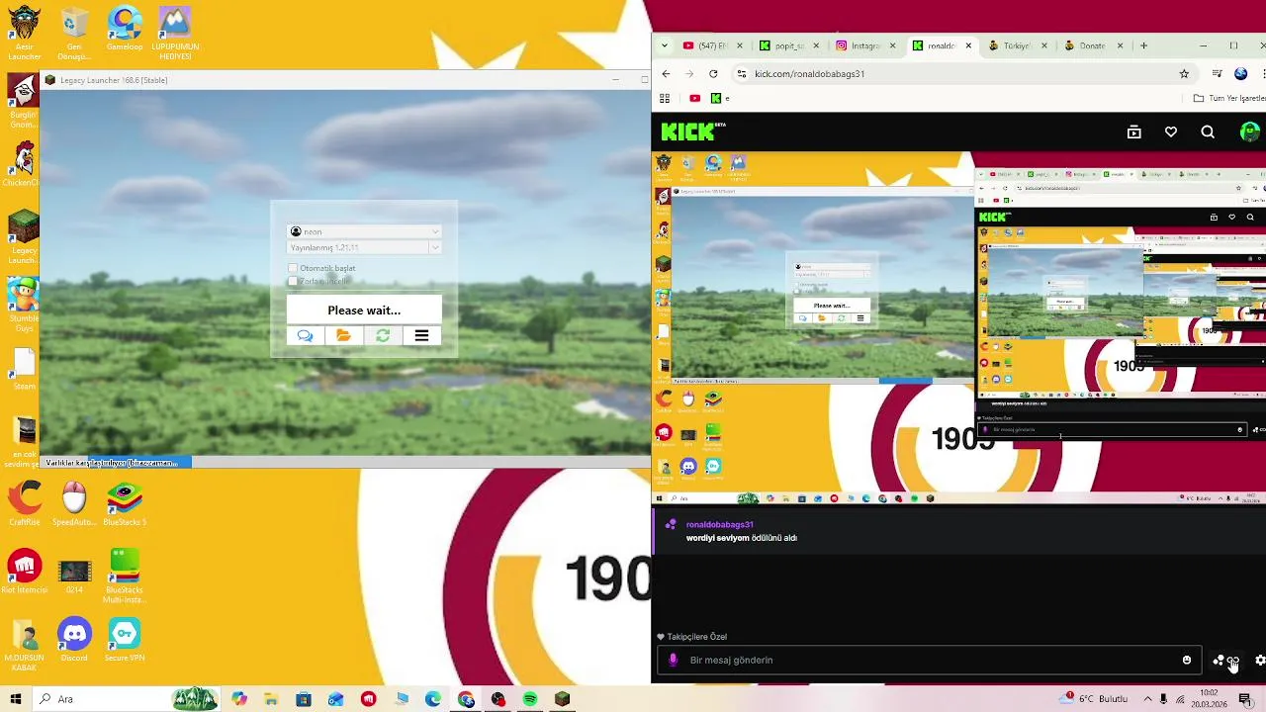Bookmark this page with the star

coord(1184,74)
